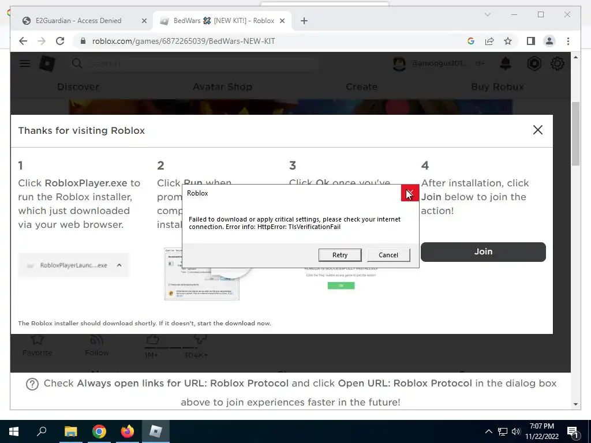Go to the Create page
Image resolution: width=591 pixels, height=443 pixels.
coord(361,87)
